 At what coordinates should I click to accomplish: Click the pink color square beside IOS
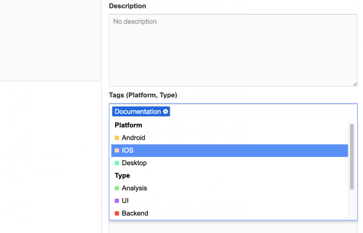[x=117, y=150]
